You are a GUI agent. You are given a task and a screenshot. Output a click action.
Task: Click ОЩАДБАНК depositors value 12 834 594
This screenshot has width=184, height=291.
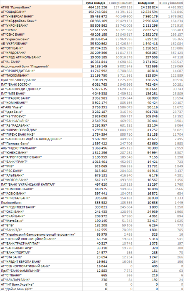click(146, 12)
